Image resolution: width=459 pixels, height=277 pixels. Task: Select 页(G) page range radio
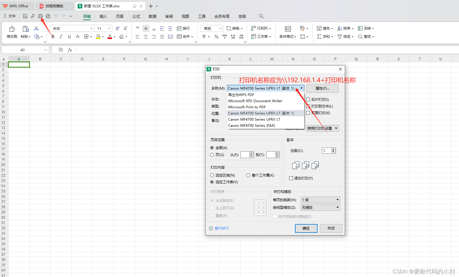pyautogui.click(x=212, y=155)
